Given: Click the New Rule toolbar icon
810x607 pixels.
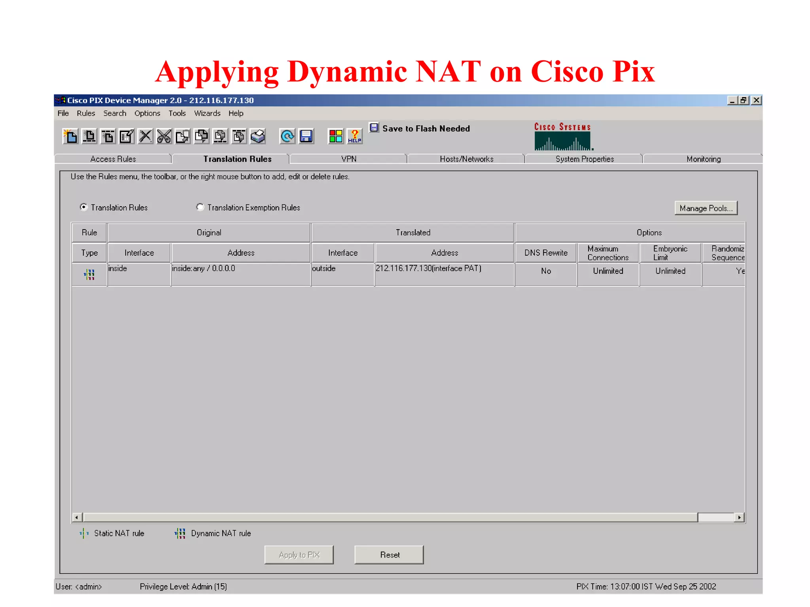Looking at the screenshot, I should [x=70, y=136].
